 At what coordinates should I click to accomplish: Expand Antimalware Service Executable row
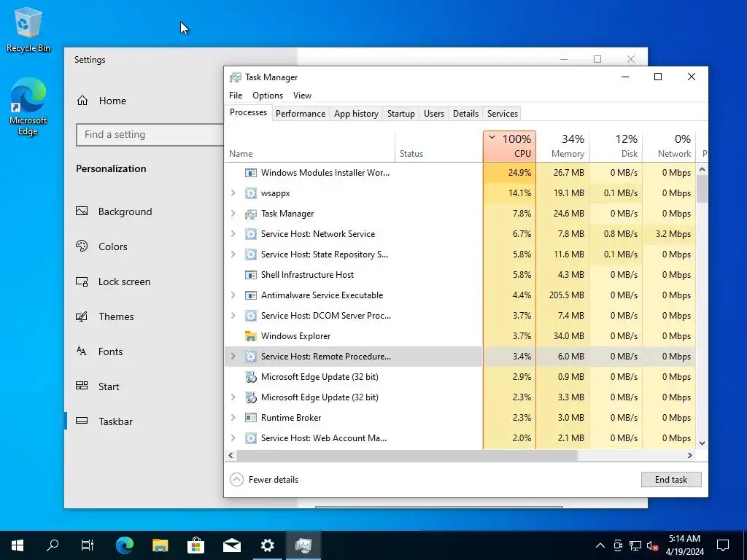(x=233, y=295)
